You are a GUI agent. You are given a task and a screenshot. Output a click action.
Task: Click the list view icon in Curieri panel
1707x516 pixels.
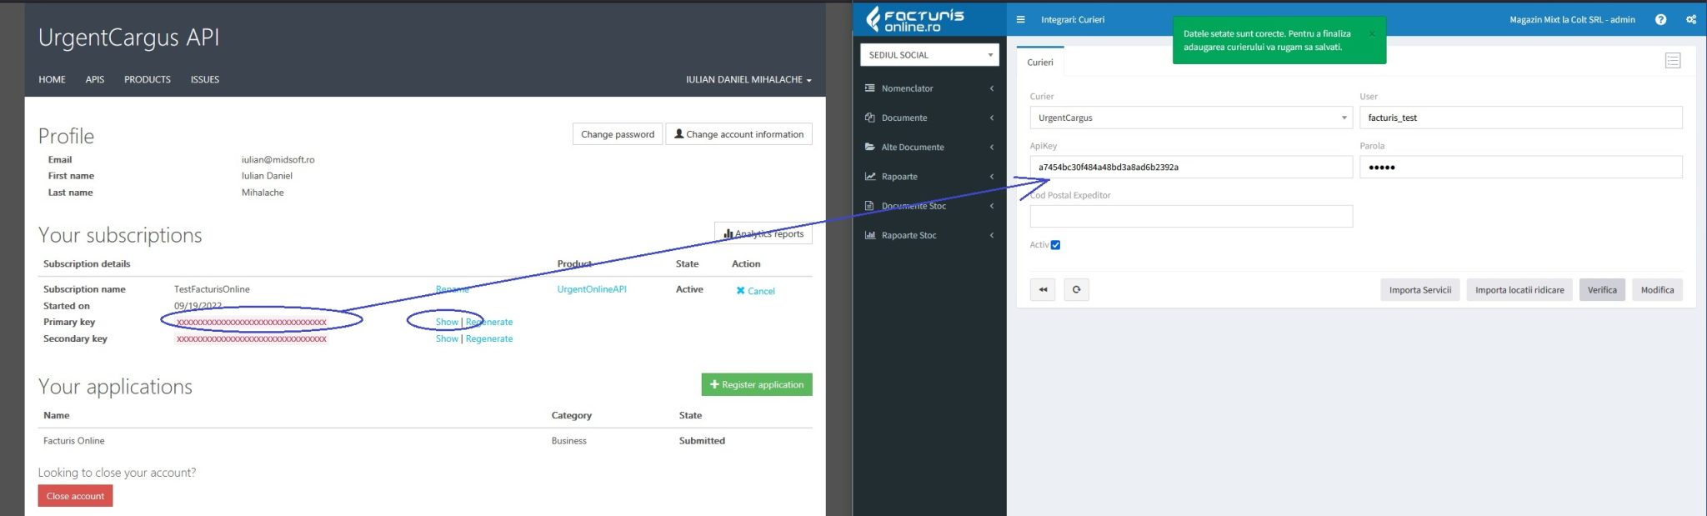(x=1673, y=61)
